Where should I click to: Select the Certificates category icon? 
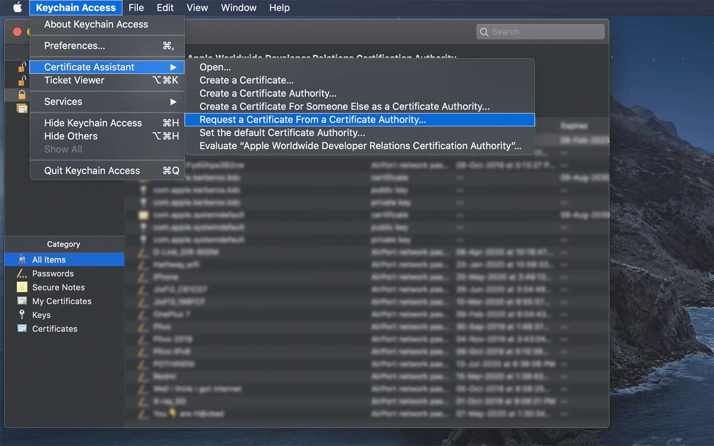(x=22, y=329)
